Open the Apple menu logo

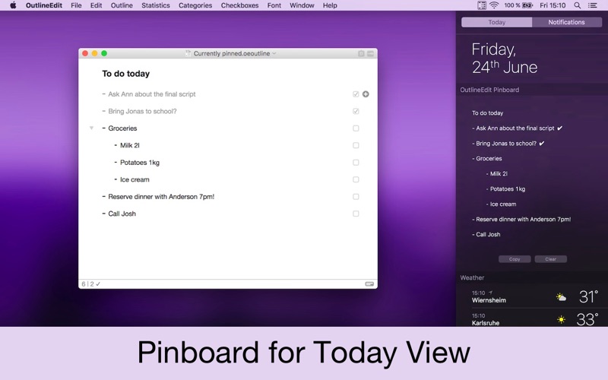[x=13, y=5]
